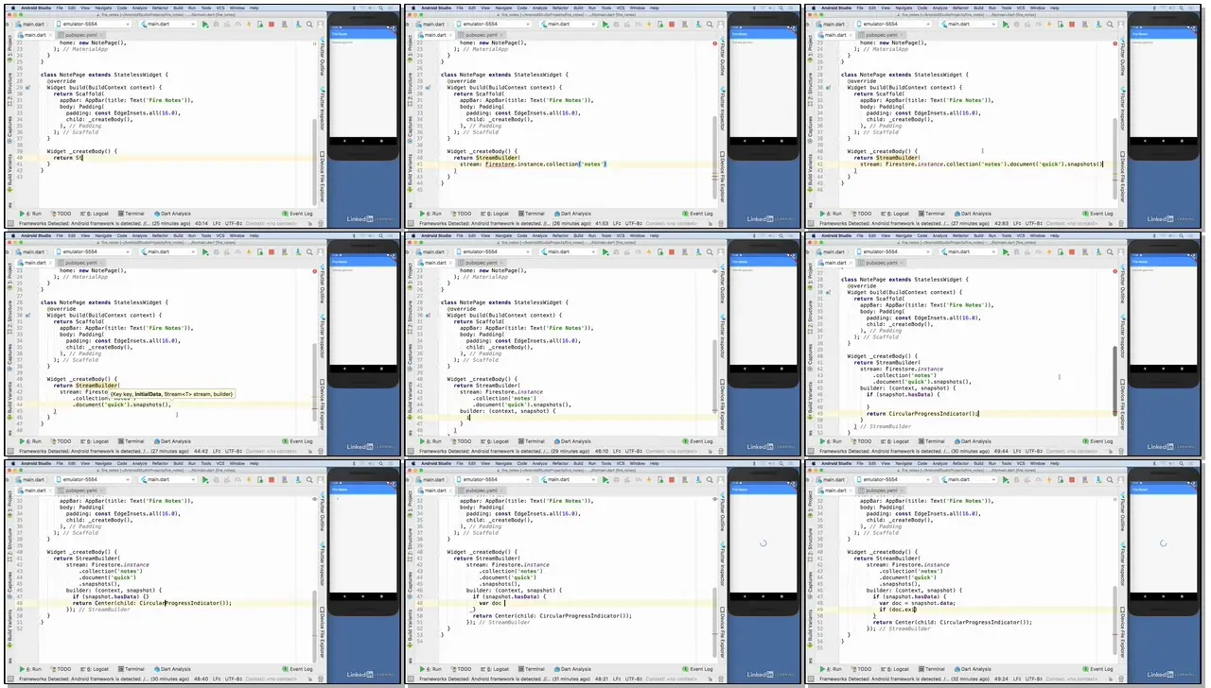
Task: Click the Attach Debugger icon in the 46:10 frame toolbar
Action: [x=660, y=251]
